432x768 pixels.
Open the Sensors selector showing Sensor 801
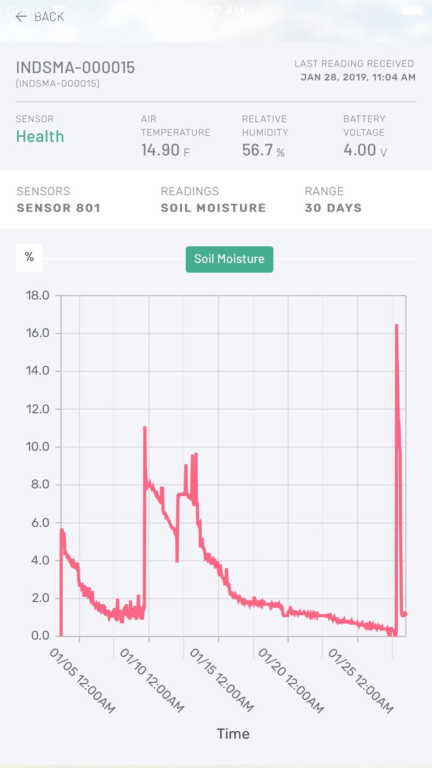[x=58, y=200]
